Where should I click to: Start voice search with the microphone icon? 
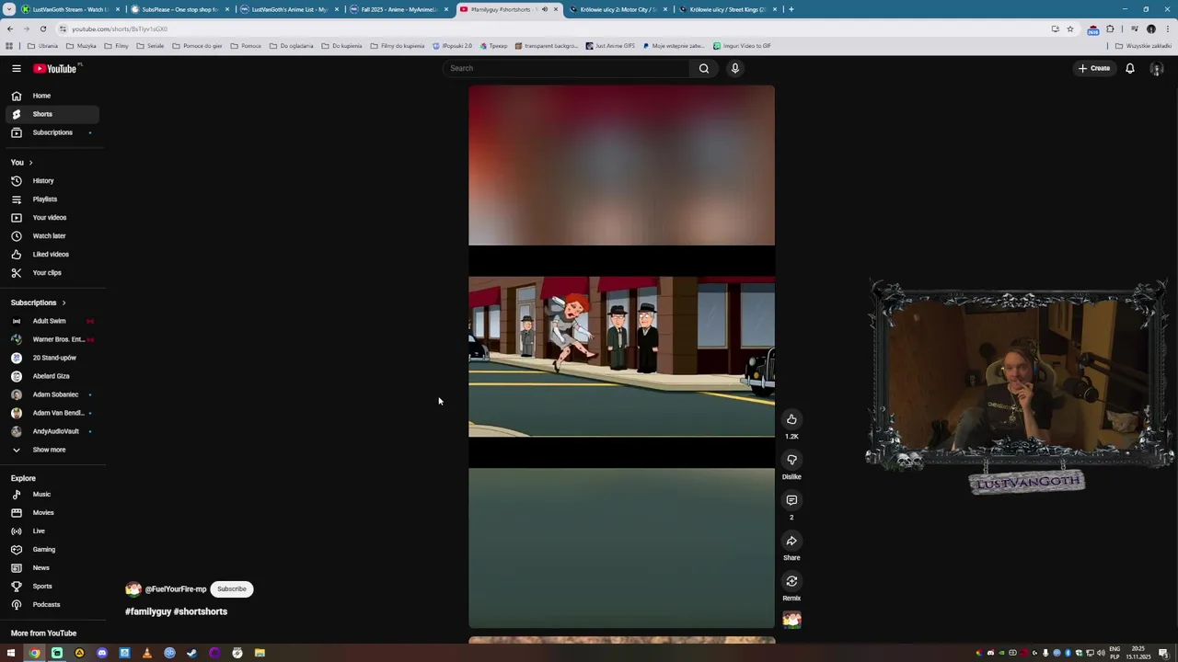coord(735,68)
